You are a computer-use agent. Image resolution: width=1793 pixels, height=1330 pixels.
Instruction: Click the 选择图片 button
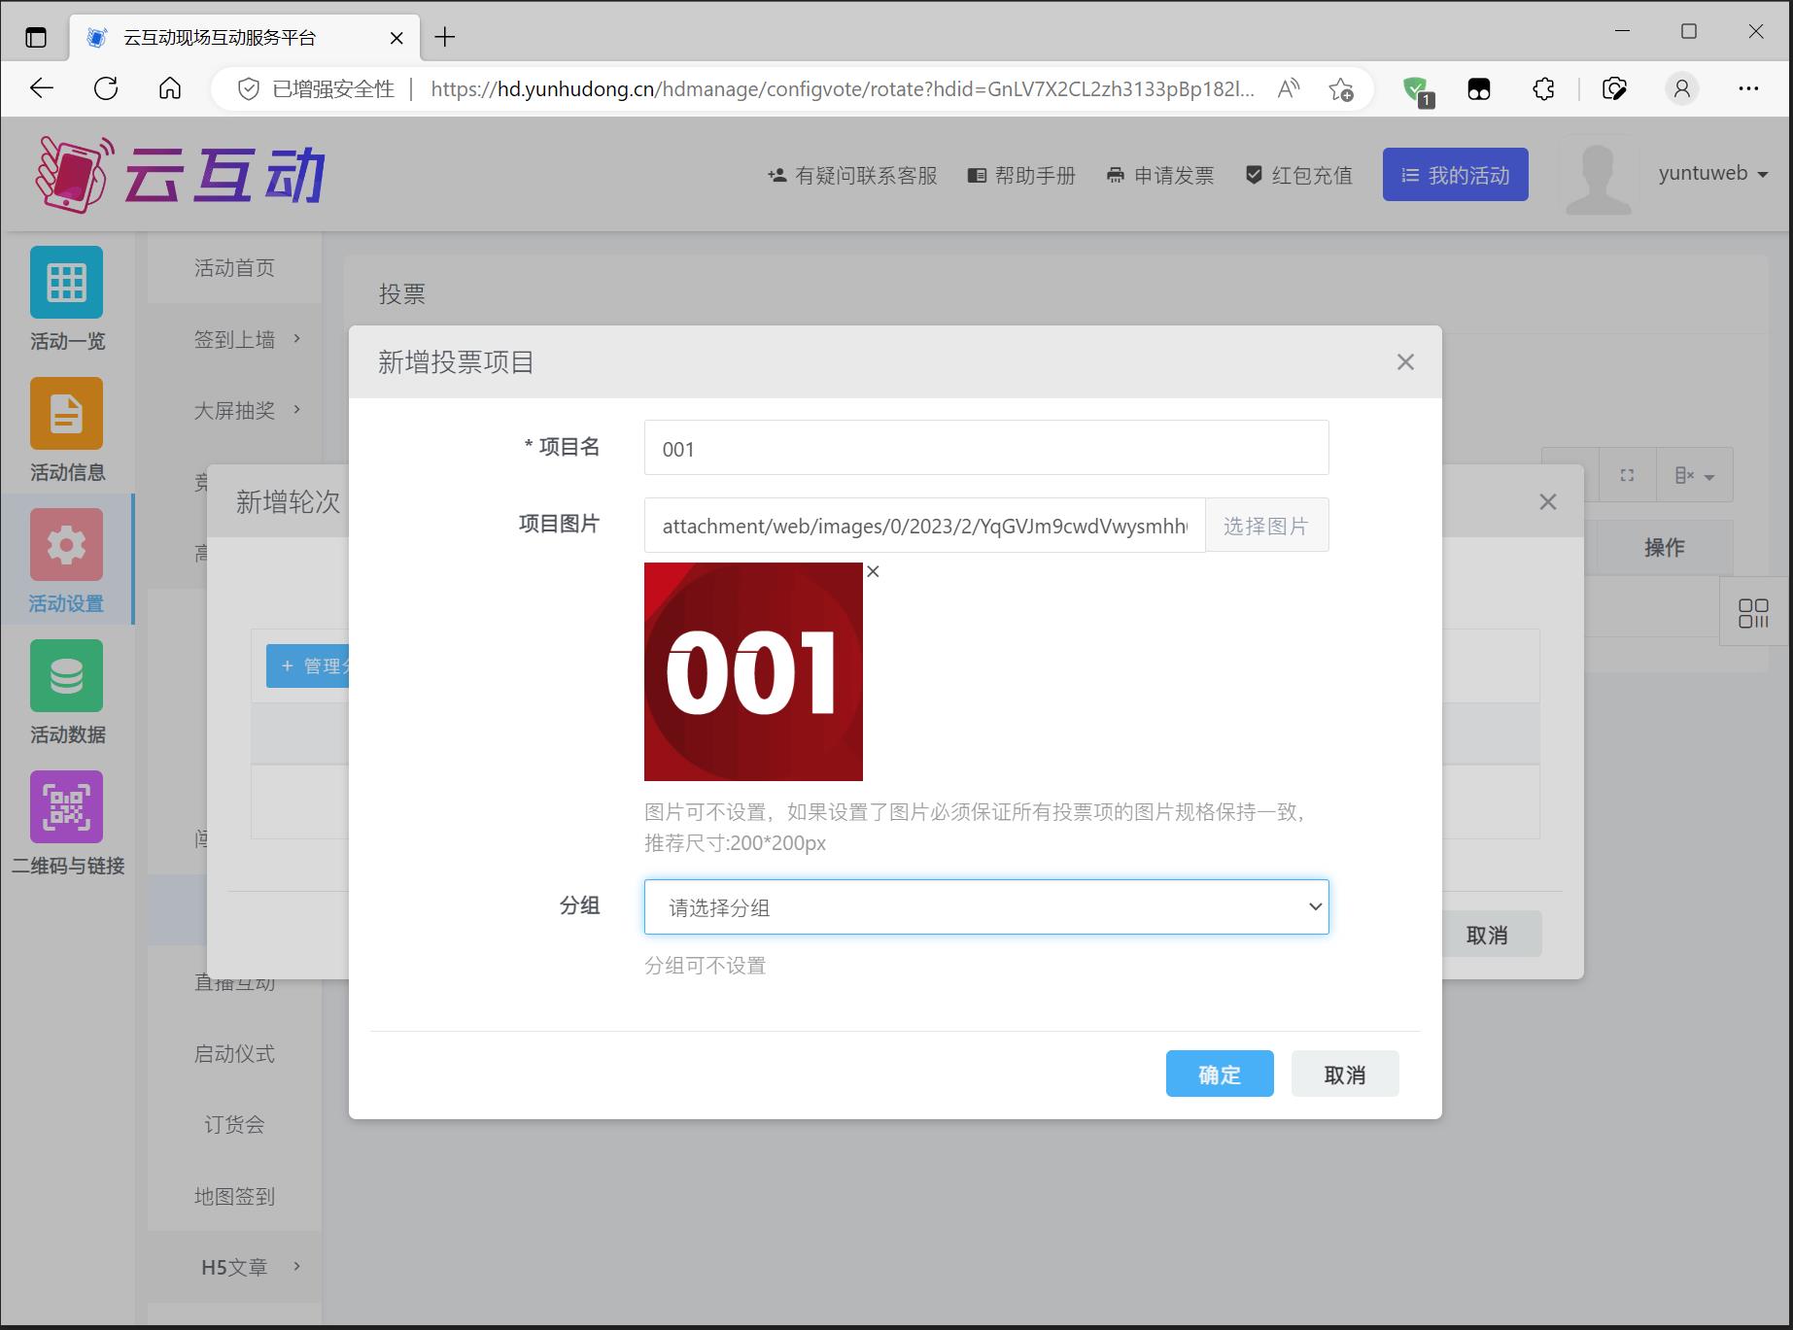tap(1265, 526)
